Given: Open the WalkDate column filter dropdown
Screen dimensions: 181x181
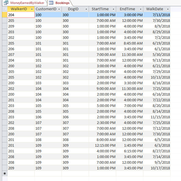Looking at the screenshot, I should click(x=168, y=9).
